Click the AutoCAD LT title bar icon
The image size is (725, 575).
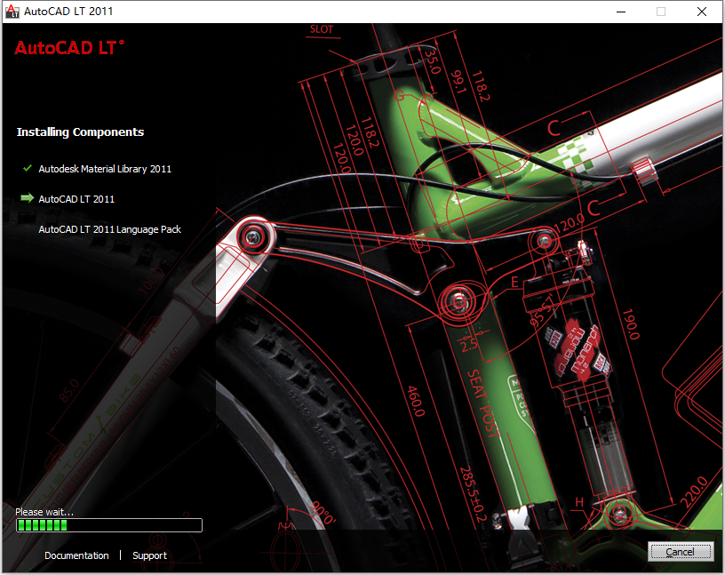12,11
